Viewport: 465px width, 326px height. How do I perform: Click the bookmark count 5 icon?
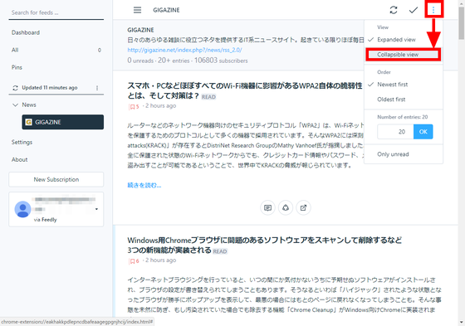134,107
